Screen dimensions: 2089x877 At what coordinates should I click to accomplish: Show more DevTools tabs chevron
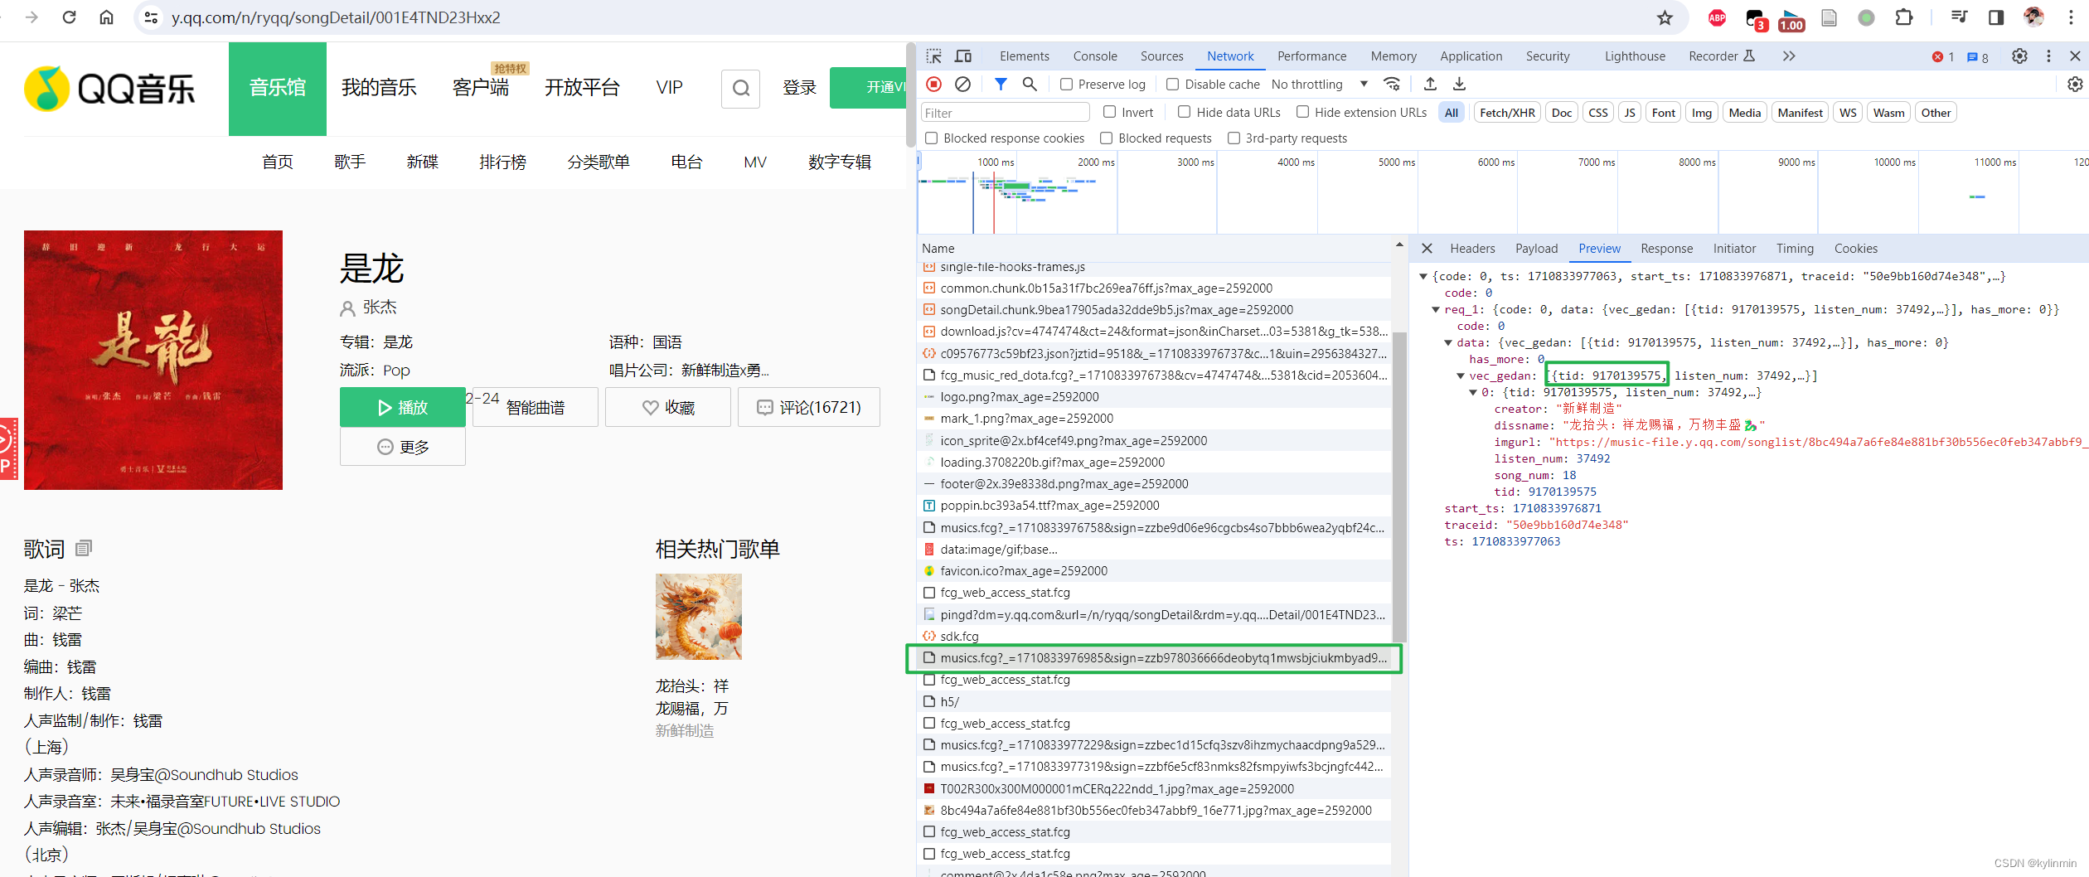[1788, 56]
